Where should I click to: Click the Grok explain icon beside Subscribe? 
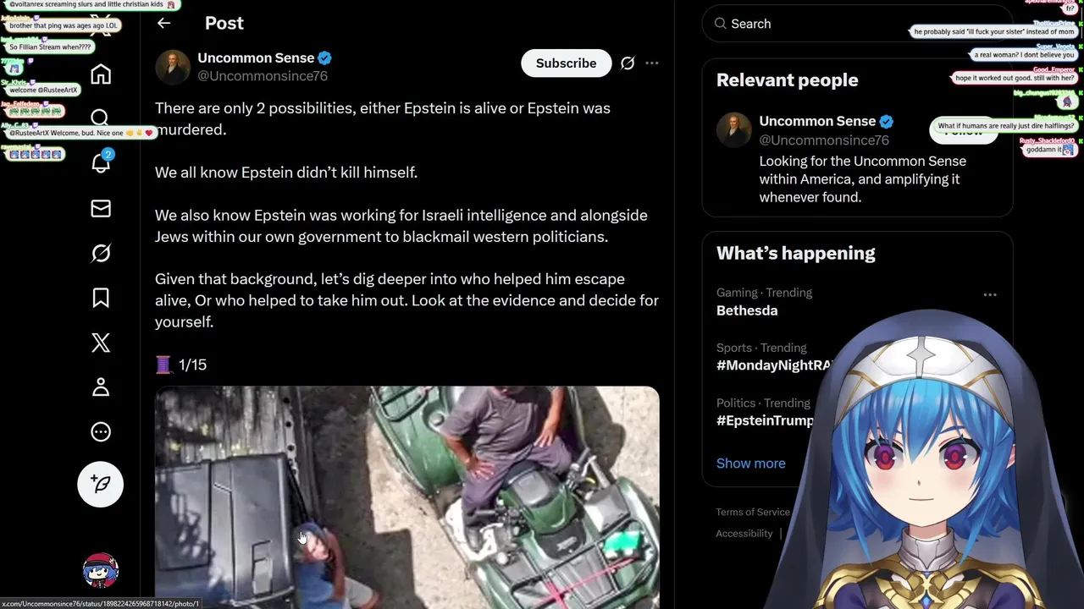click(628, 63)
